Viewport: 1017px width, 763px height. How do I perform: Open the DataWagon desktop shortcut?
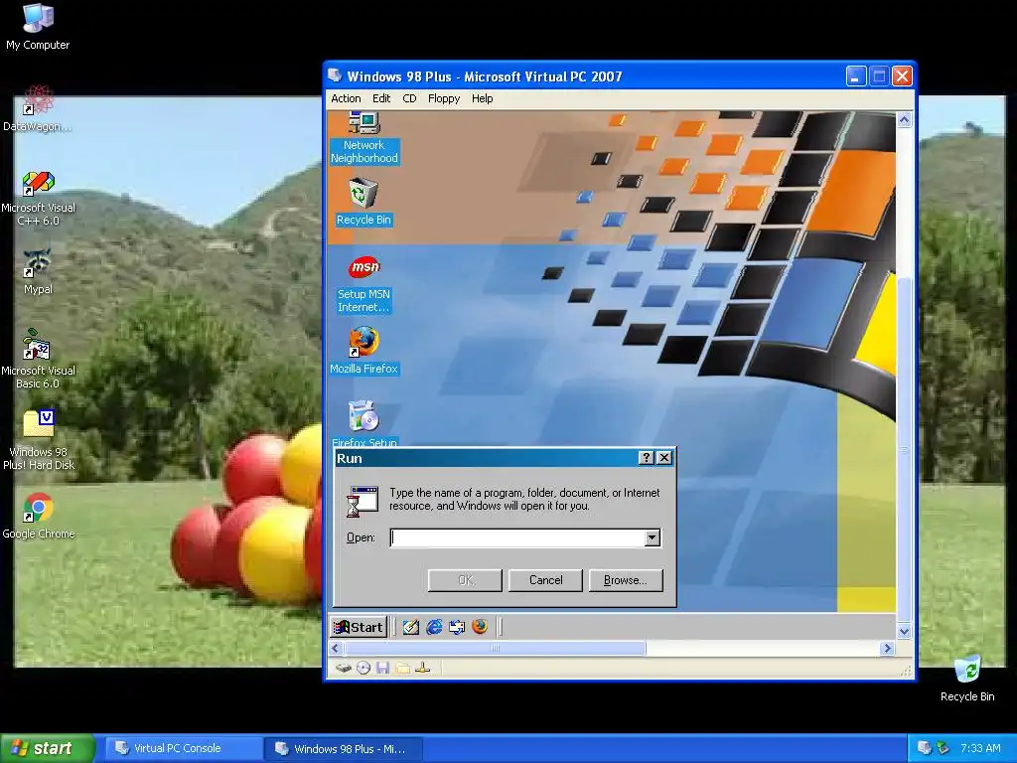(x=38, y=108)
